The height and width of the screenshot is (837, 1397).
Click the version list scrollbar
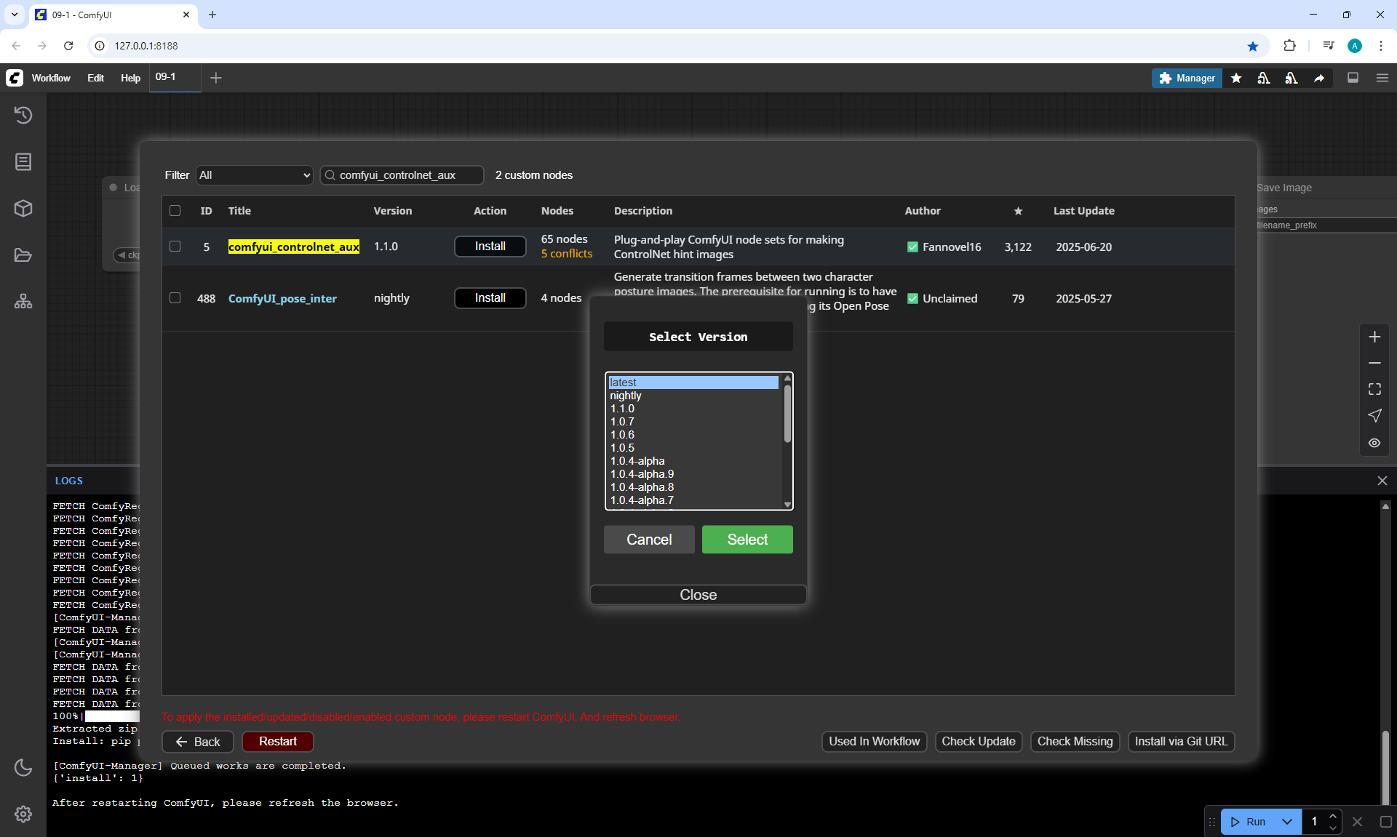pyautogui.click(x=787, y=415)
